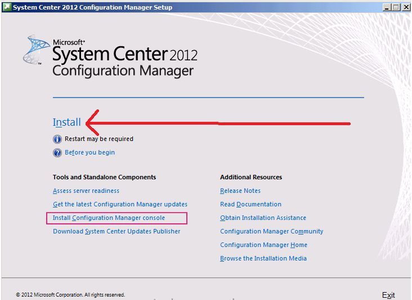Viewport: 412px width, 300px height.
Task: Click the blue info icon beside Restart notice
Action: click(57, 139)
